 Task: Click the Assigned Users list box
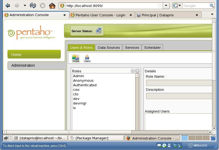[x=178, y=122]
